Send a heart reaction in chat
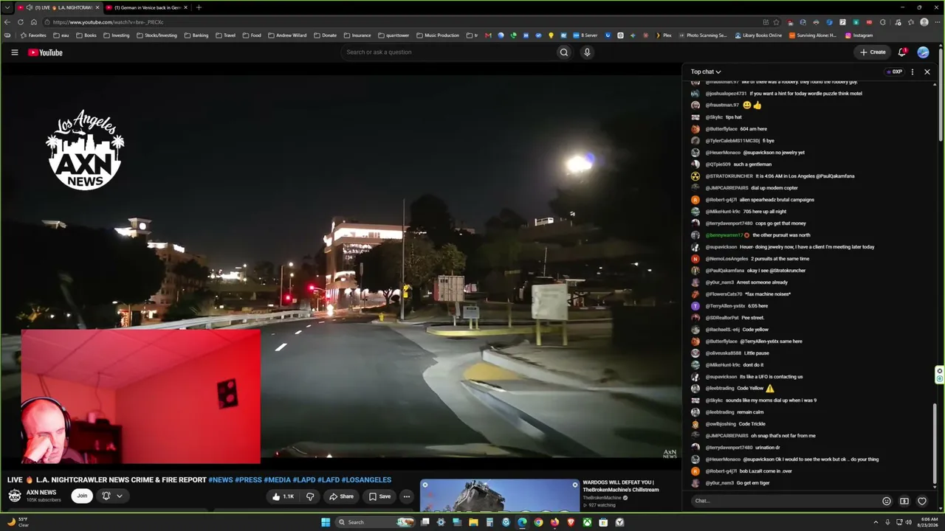The image size is (945, 531). 922,501
